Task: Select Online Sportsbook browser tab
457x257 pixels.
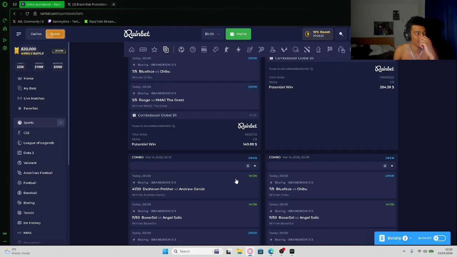Action: tap(41, 4)
